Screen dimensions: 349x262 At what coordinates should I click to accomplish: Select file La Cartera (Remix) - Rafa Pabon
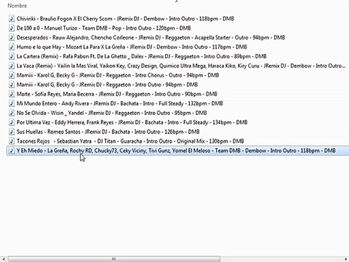(141, 56)
